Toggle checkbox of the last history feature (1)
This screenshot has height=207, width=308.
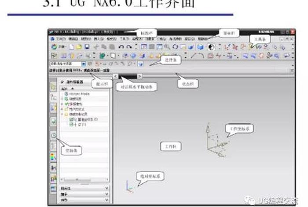click(71, 125)
